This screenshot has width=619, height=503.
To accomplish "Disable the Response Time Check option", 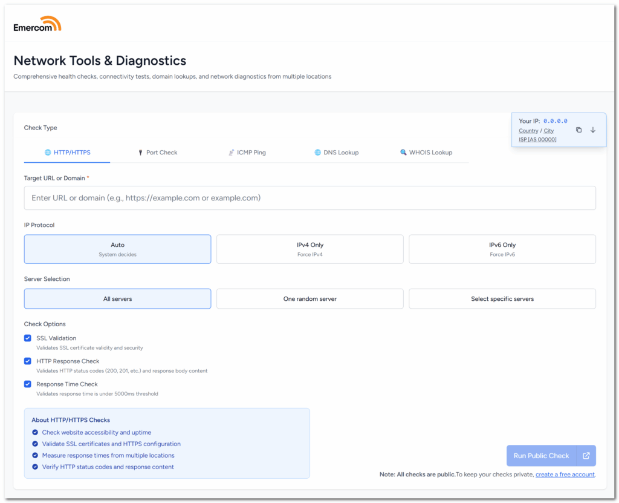I will click(28, 384).
